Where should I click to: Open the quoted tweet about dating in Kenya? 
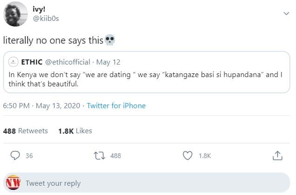(x=149, y=79)
